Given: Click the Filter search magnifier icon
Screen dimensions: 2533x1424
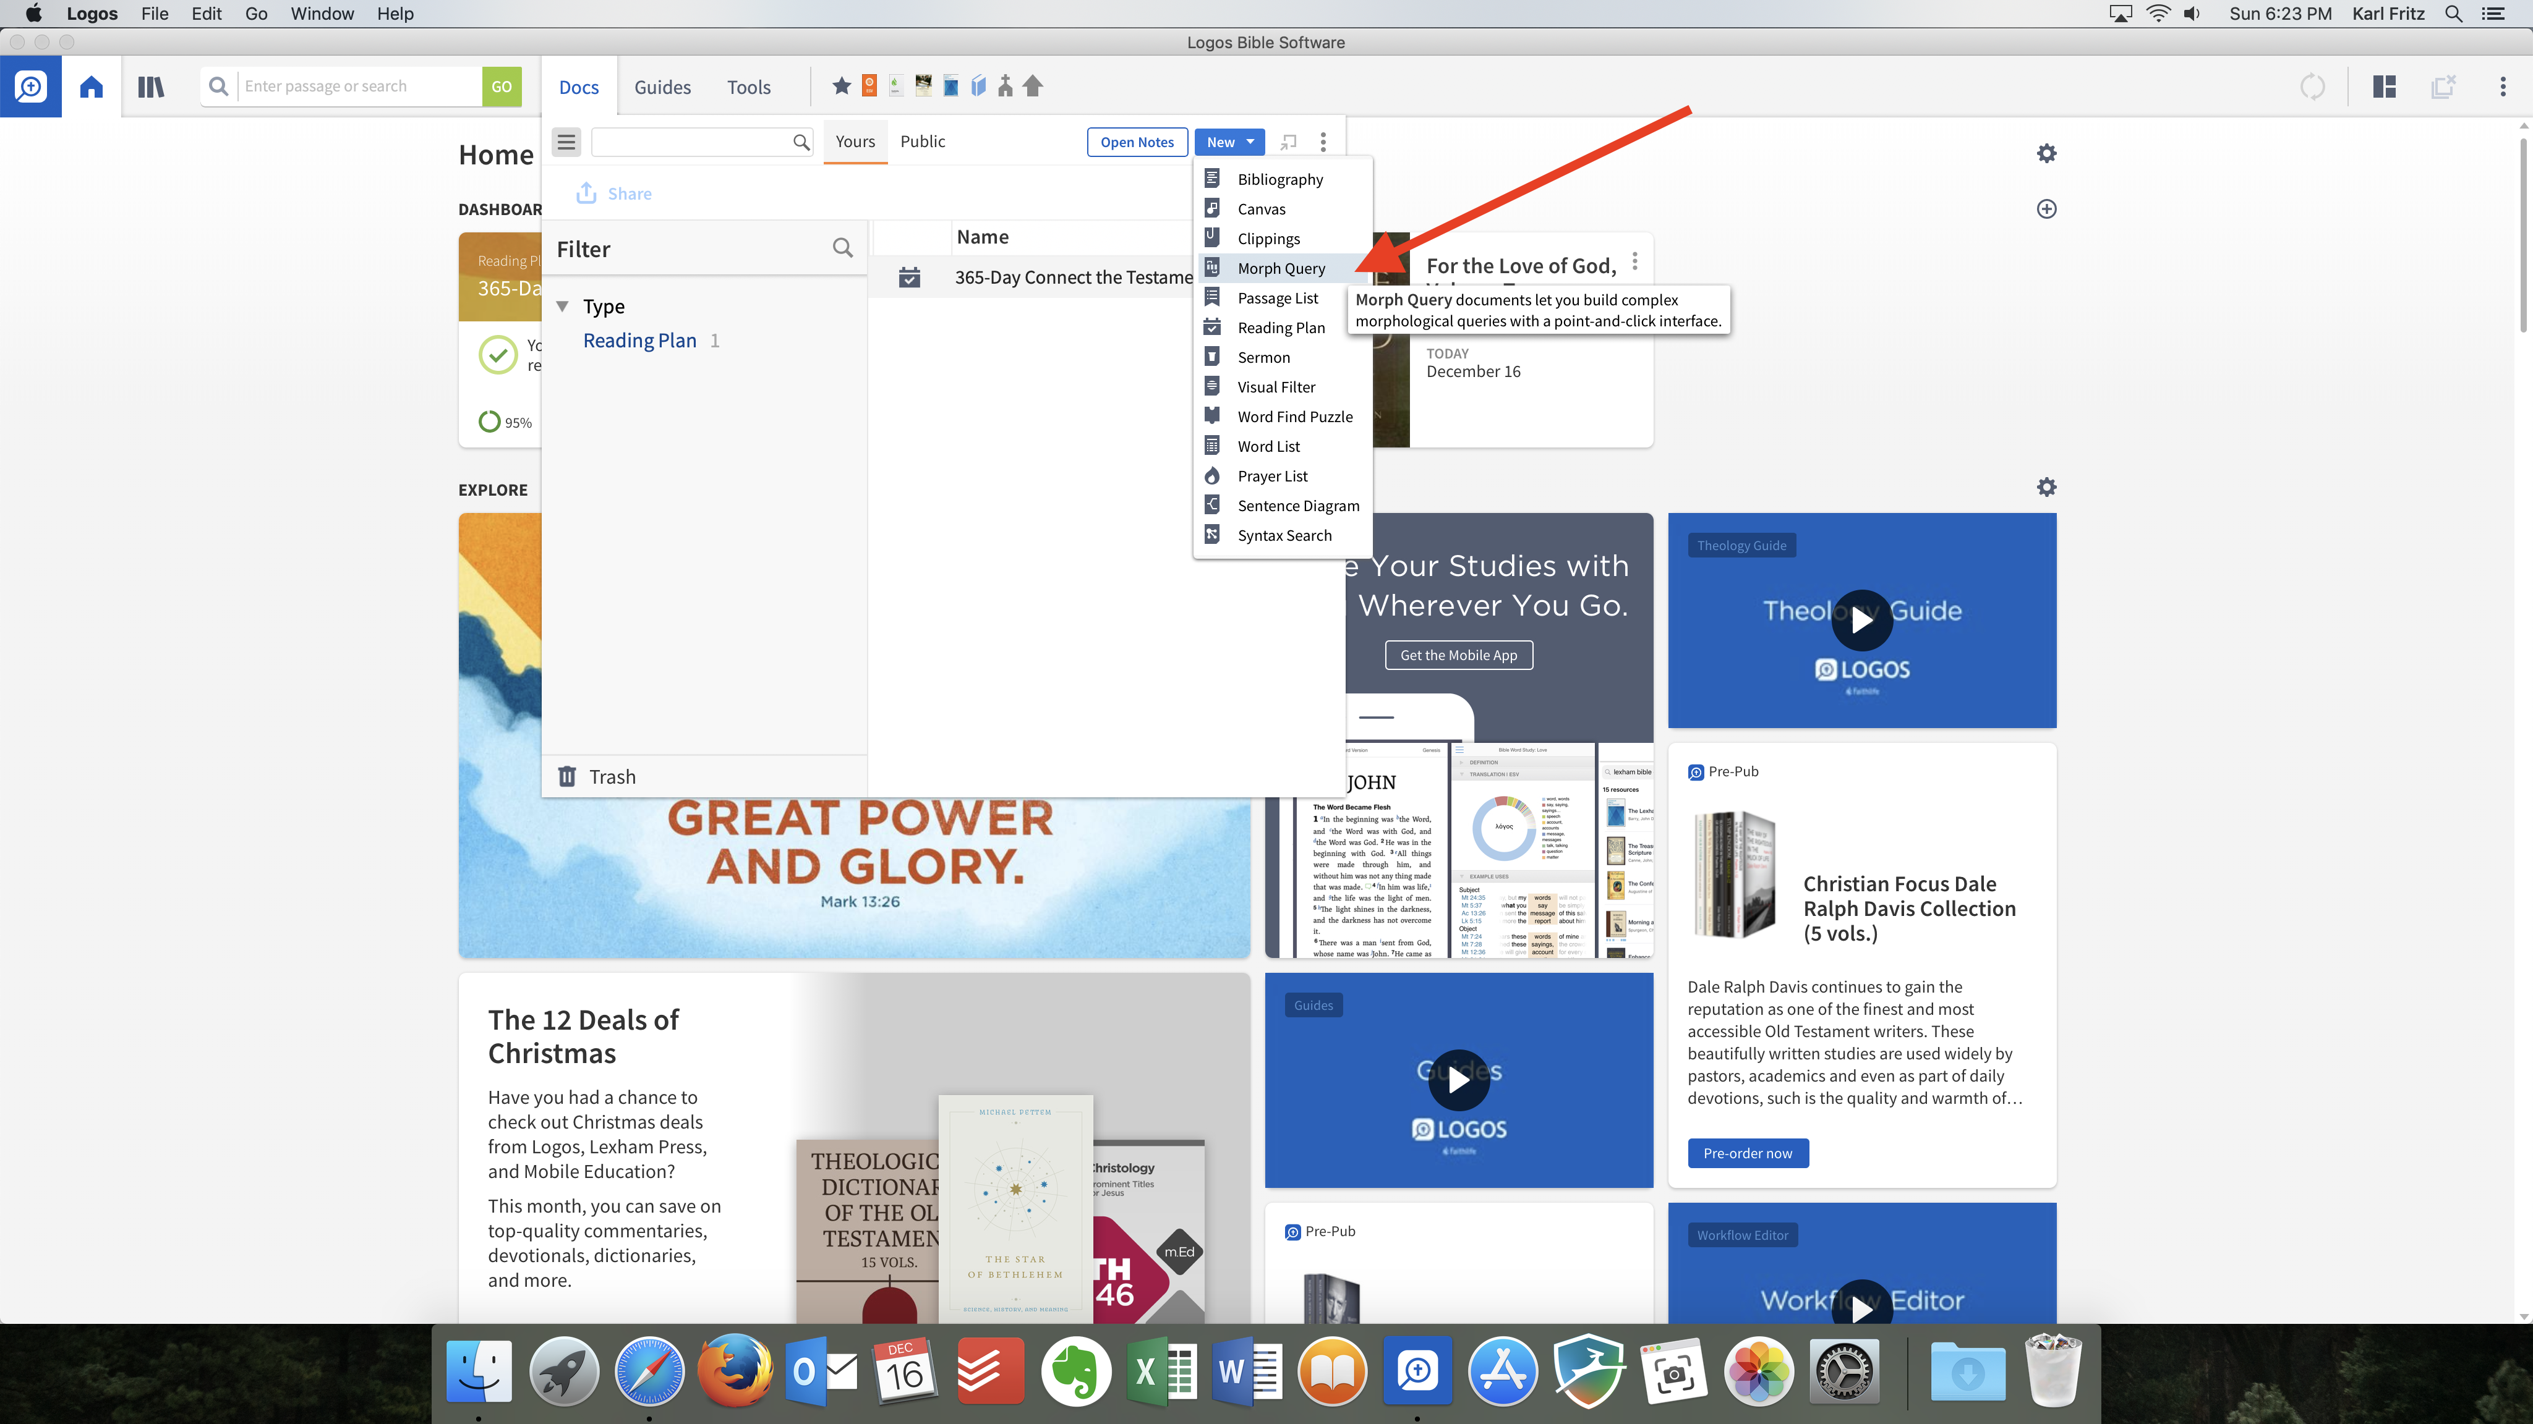Looking at the screenshot, I should coord(843,248).
